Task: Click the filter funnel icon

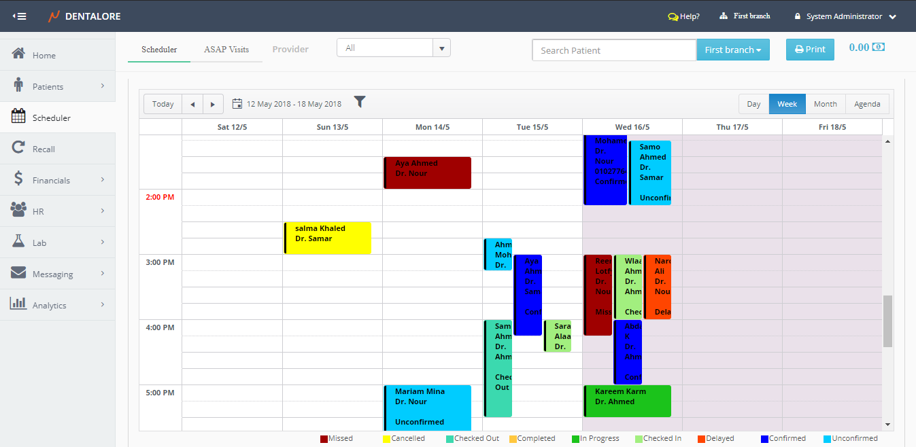Action: pyautogui.click(x=360, y=103)
